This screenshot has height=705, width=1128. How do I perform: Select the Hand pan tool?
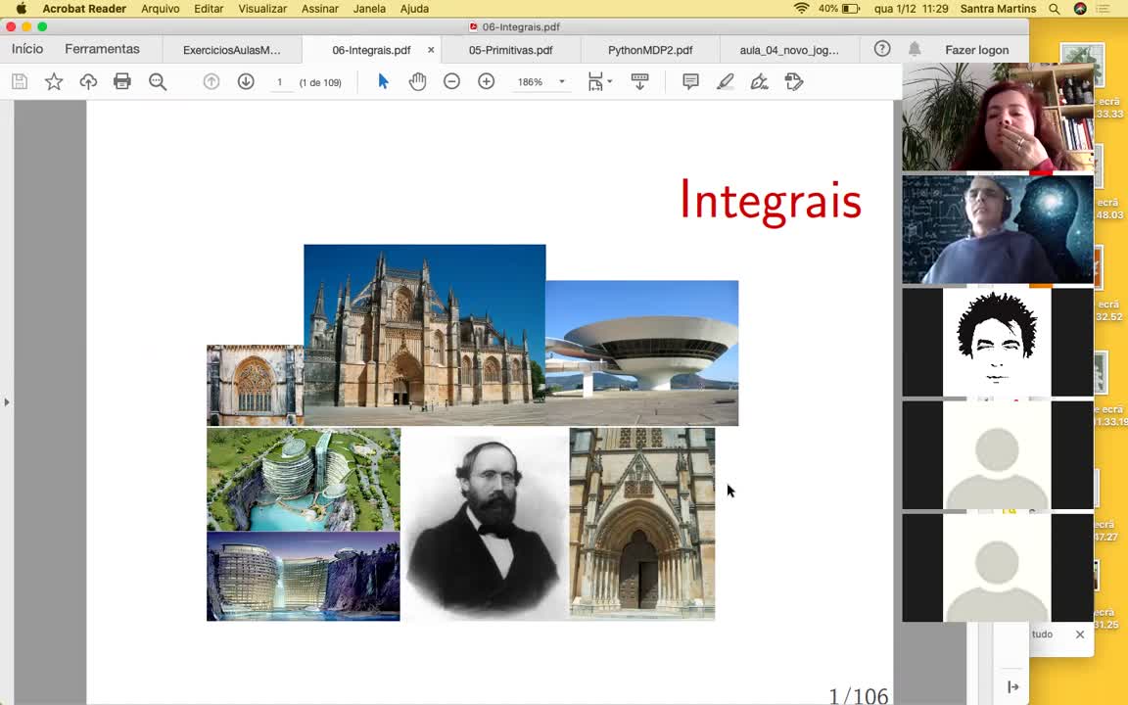click(418, 82)
